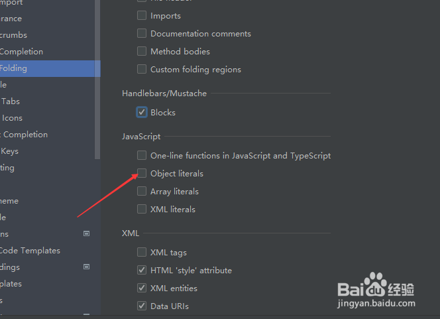The width and height of the screenshot is (440, 319).
Task: Check One-line functions in JavaScript option
Action: point(142,155)
